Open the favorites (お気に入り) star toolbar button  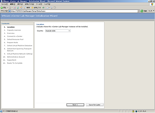pos(36,8)
